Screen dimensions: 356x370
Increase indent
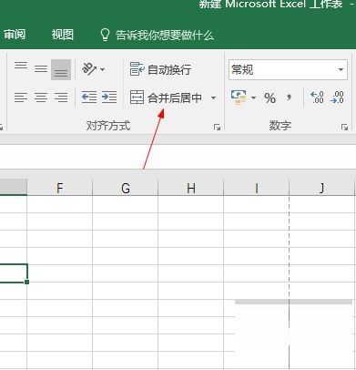point(109,98)
